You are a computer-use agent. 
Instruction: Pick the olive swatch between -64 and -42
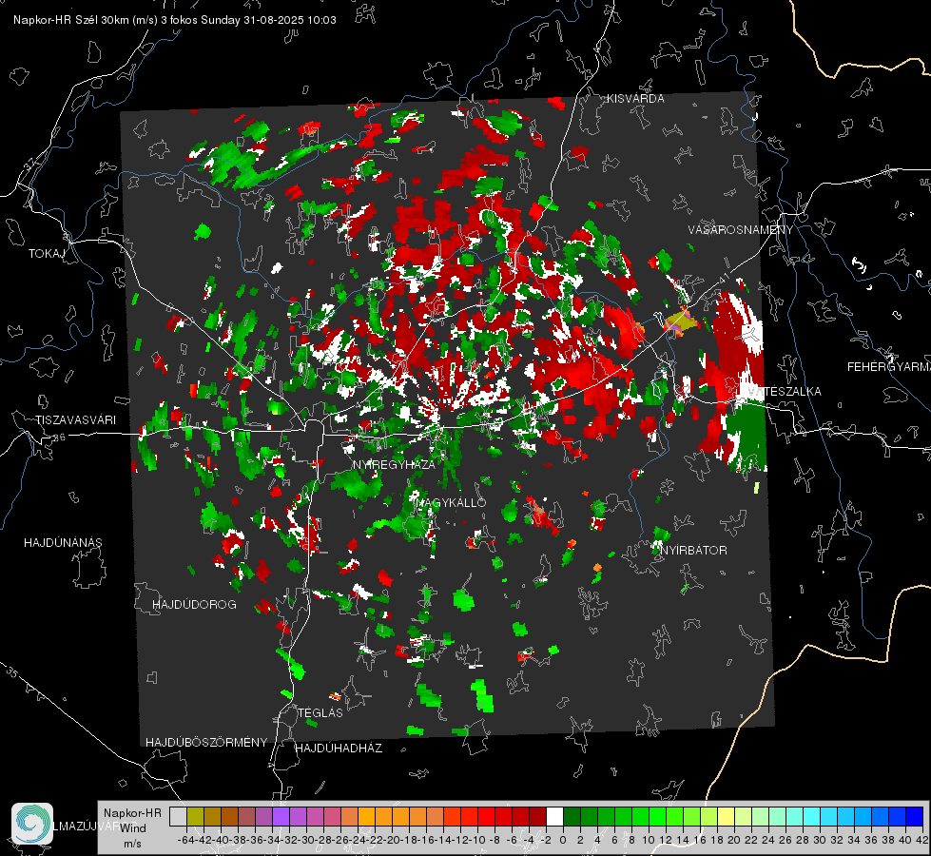point(195,816)
